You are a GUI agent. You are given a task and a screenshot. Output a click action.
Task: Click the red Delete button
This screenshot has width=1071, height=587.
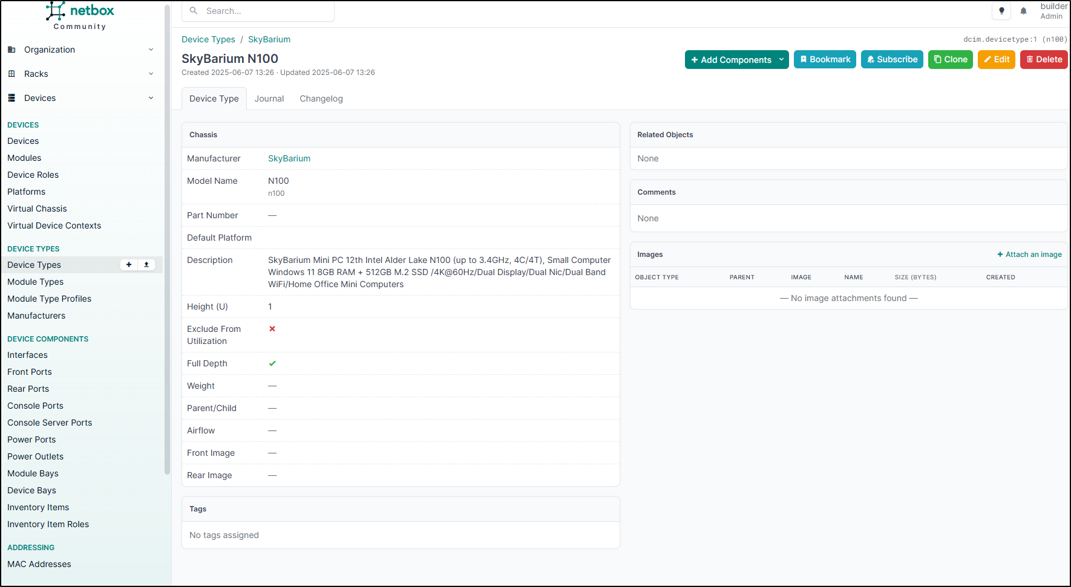coord(1044,59)
